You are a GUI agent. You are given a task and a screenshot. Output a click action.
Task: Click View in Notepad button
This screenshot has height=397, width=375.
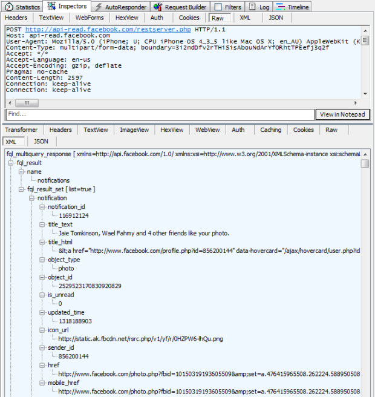[x=342, y=114]
